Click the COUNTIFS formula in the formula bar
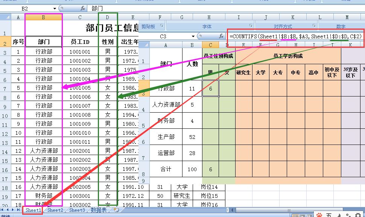Image resolution: width=365 pixels, height=217 pixels. (x=296, y=36)
